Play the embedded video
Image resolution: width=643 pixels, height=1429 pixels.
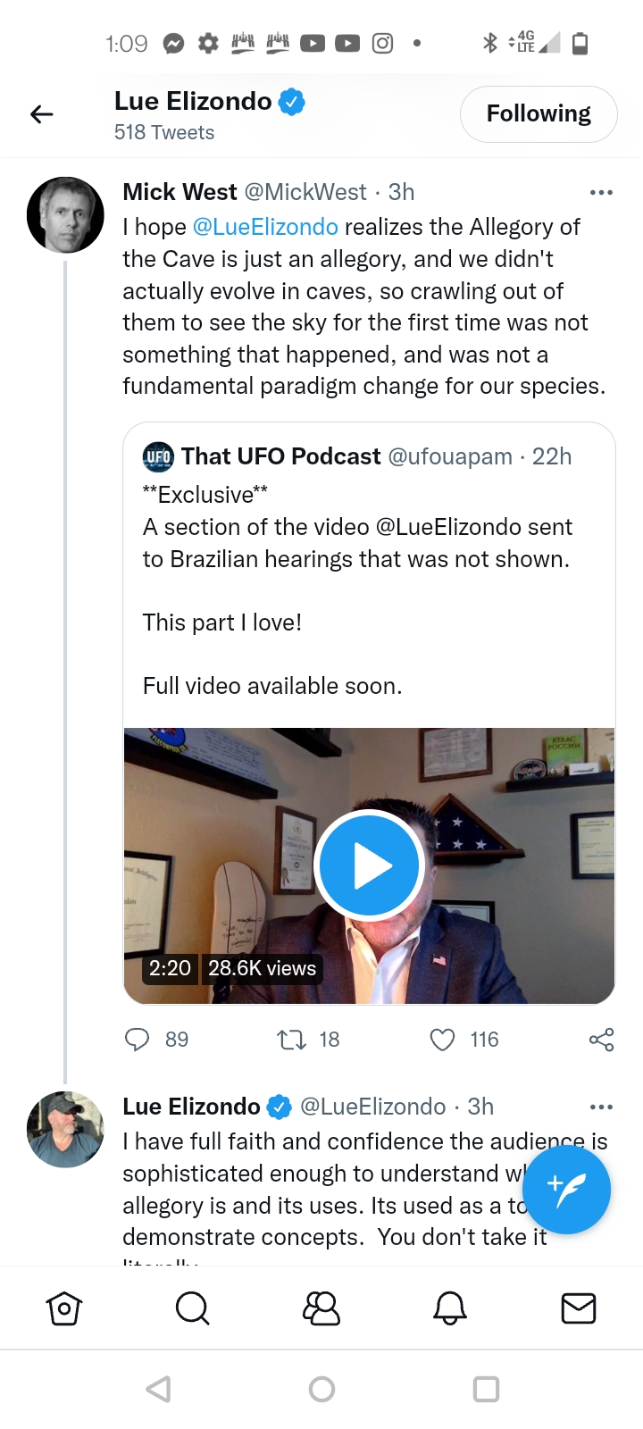point(369,865)
